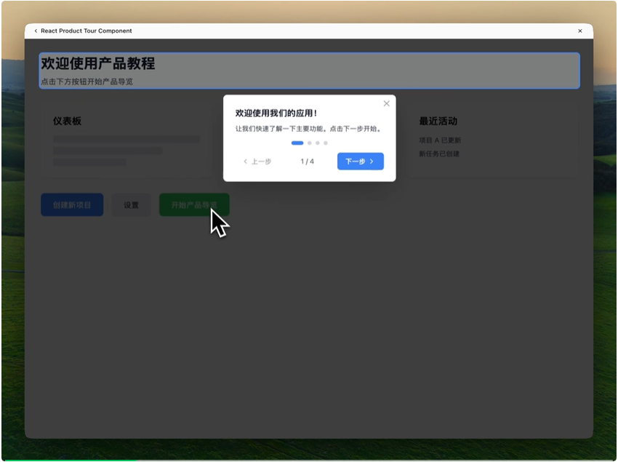Click the 新任务已创建 activity entry
This screenshot has width=618, height=462.
[439, 154]
